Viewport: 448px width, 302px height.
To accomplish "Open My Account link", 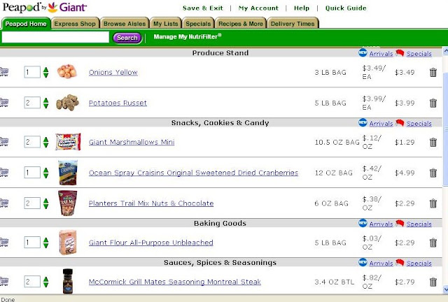I will [x=258, y=8].
